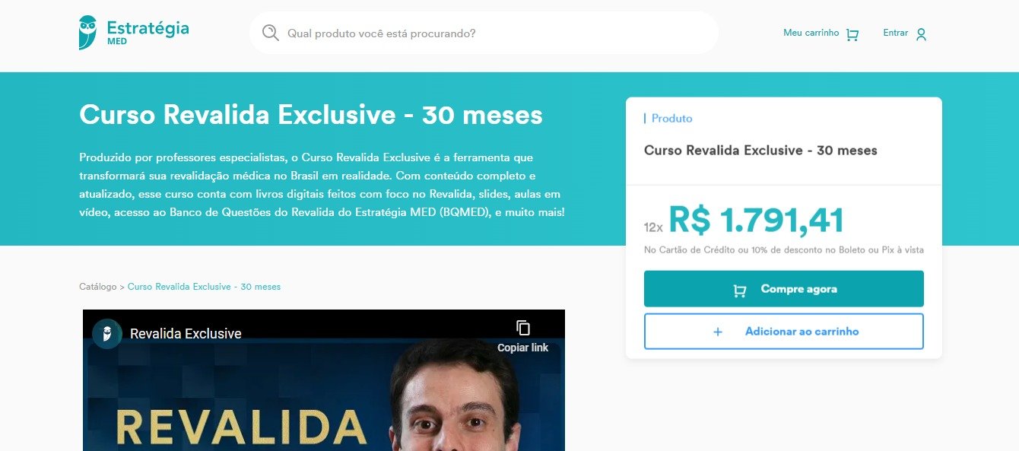Click the plus icon on Adicionar ao carrinho
The height and width of the screenshot is (451, 1019).
[717, 332]
